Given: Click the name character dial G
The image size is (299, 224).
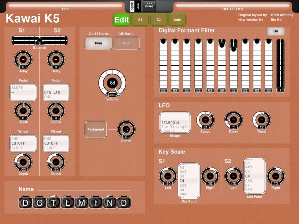Looking at the screenshot, I should [x=39, y=202].
